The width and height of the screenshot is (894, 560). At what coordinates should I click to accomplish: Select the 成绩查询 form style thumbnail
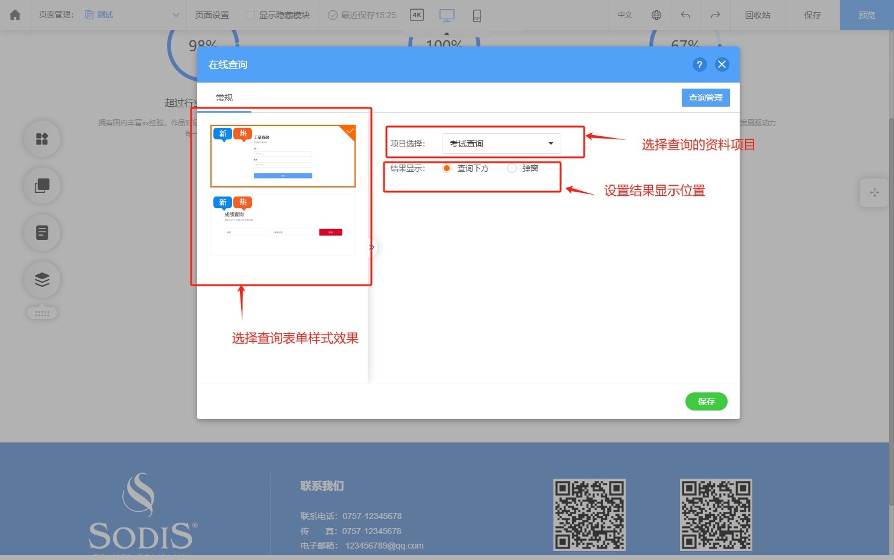[x=283, y=224]
